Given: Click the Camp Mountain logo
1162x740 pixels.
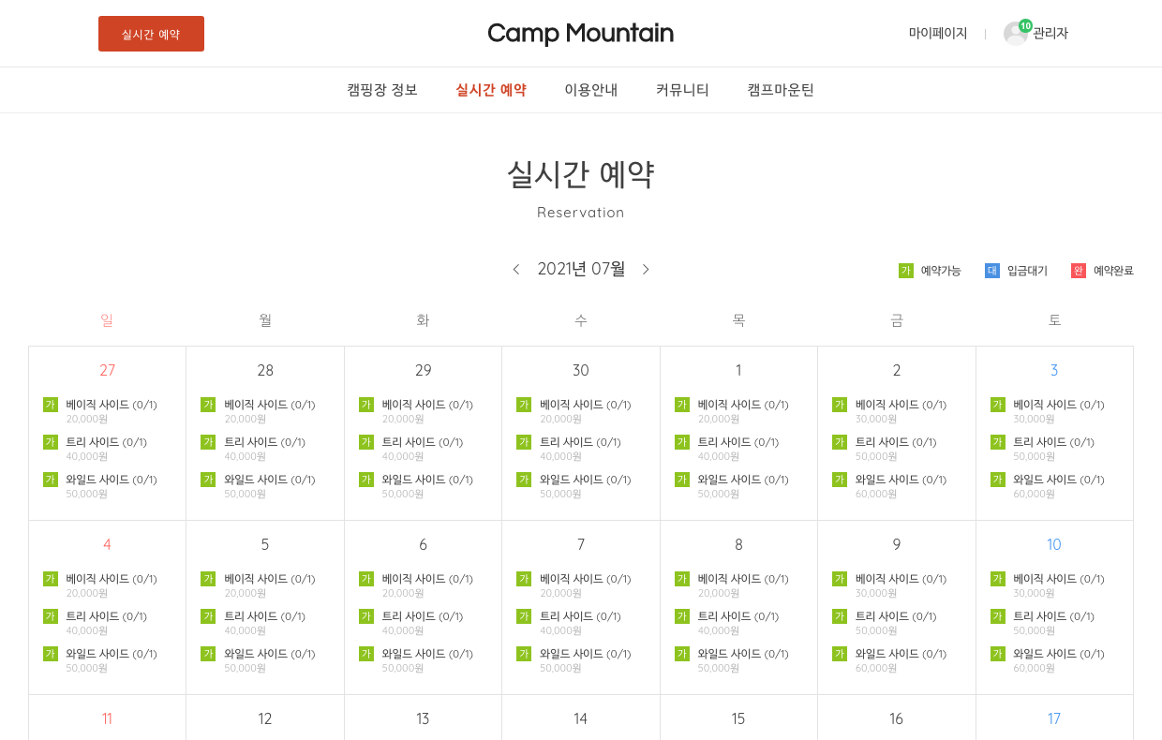Looking at the screenshot, I should pyautogui.click(x=581, y=34).
